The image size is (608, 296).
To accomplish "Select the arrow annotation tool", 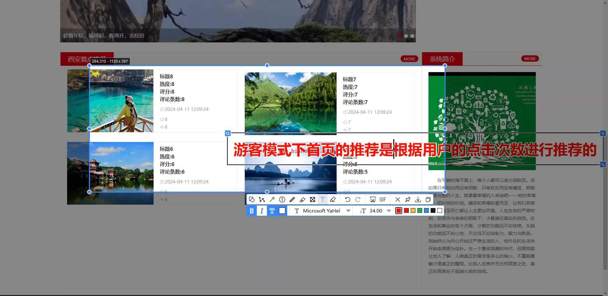I will [272, 200].
